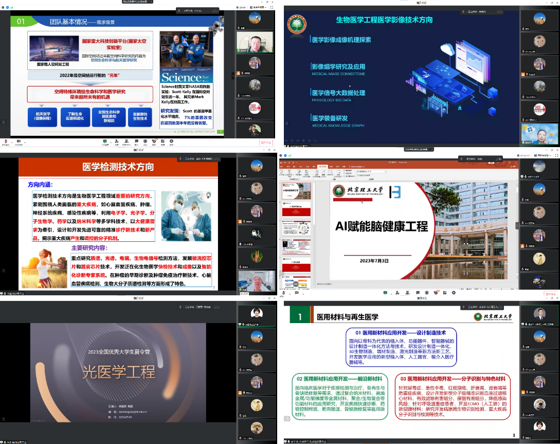This screenshot has width=560, height=444.
Task: Open the chat panel icon
Action: [137, 140]
